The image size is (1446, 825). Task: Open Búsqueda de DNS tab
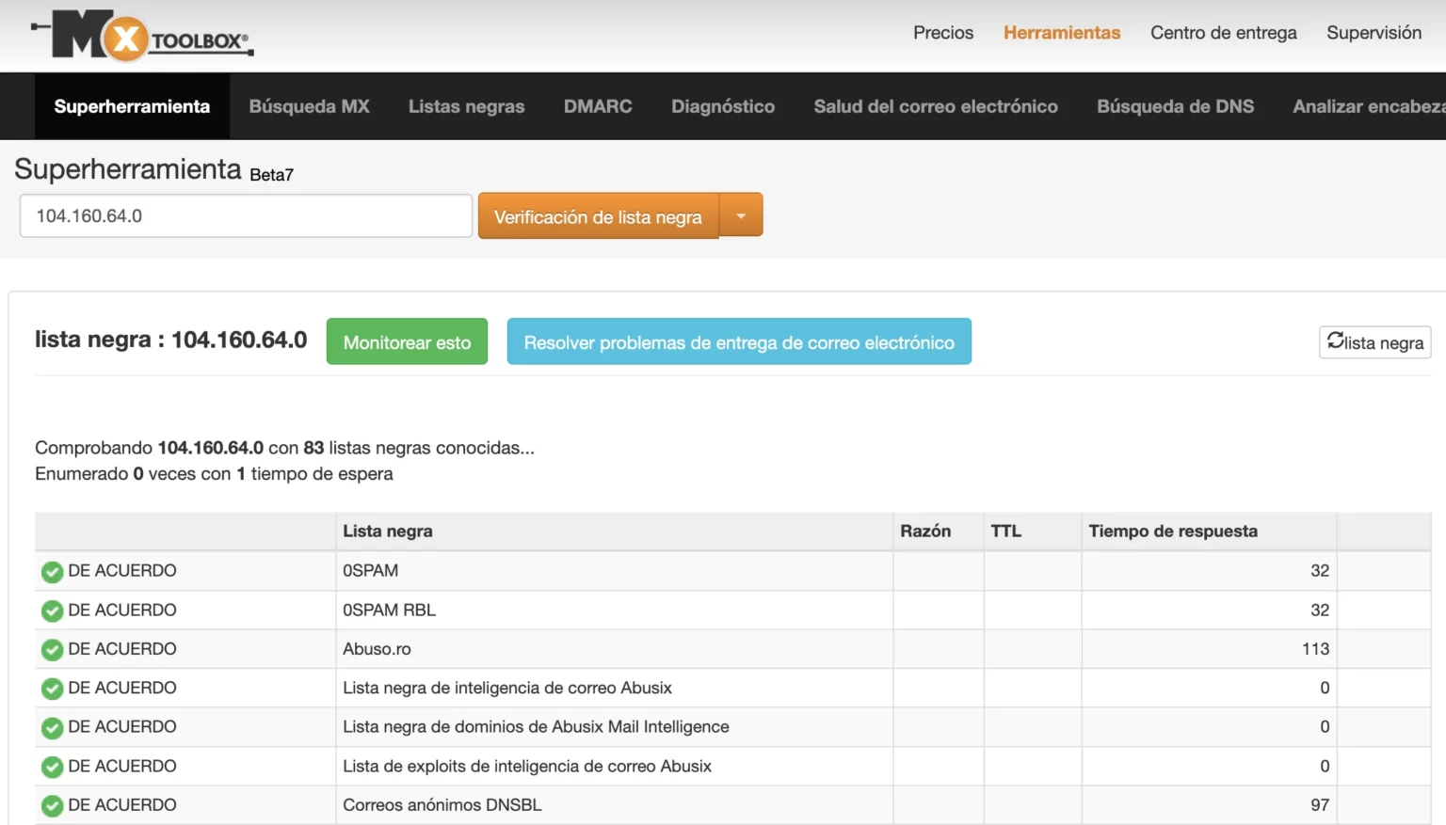[1175, 106]
